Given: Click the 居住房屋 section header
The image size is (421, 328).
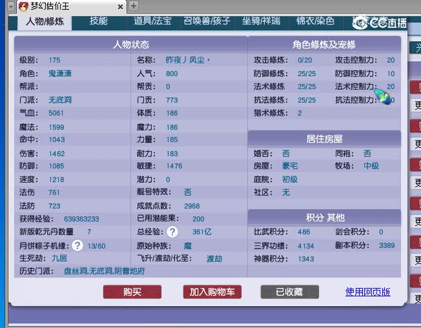Looking at the screenshot, I should (324, 139).
